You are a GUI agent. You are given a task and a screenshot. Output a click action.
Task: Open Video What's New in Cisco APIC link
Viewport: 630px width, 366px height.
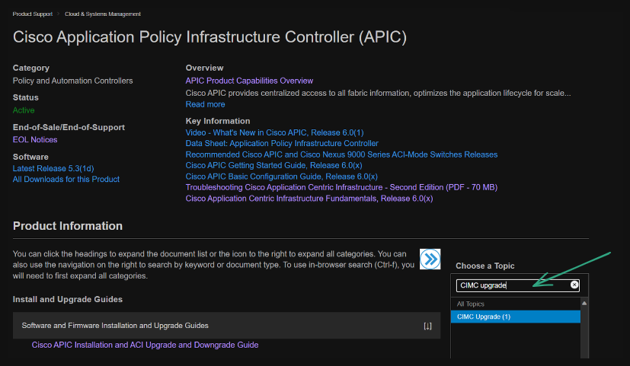click(x=274, y=132)
